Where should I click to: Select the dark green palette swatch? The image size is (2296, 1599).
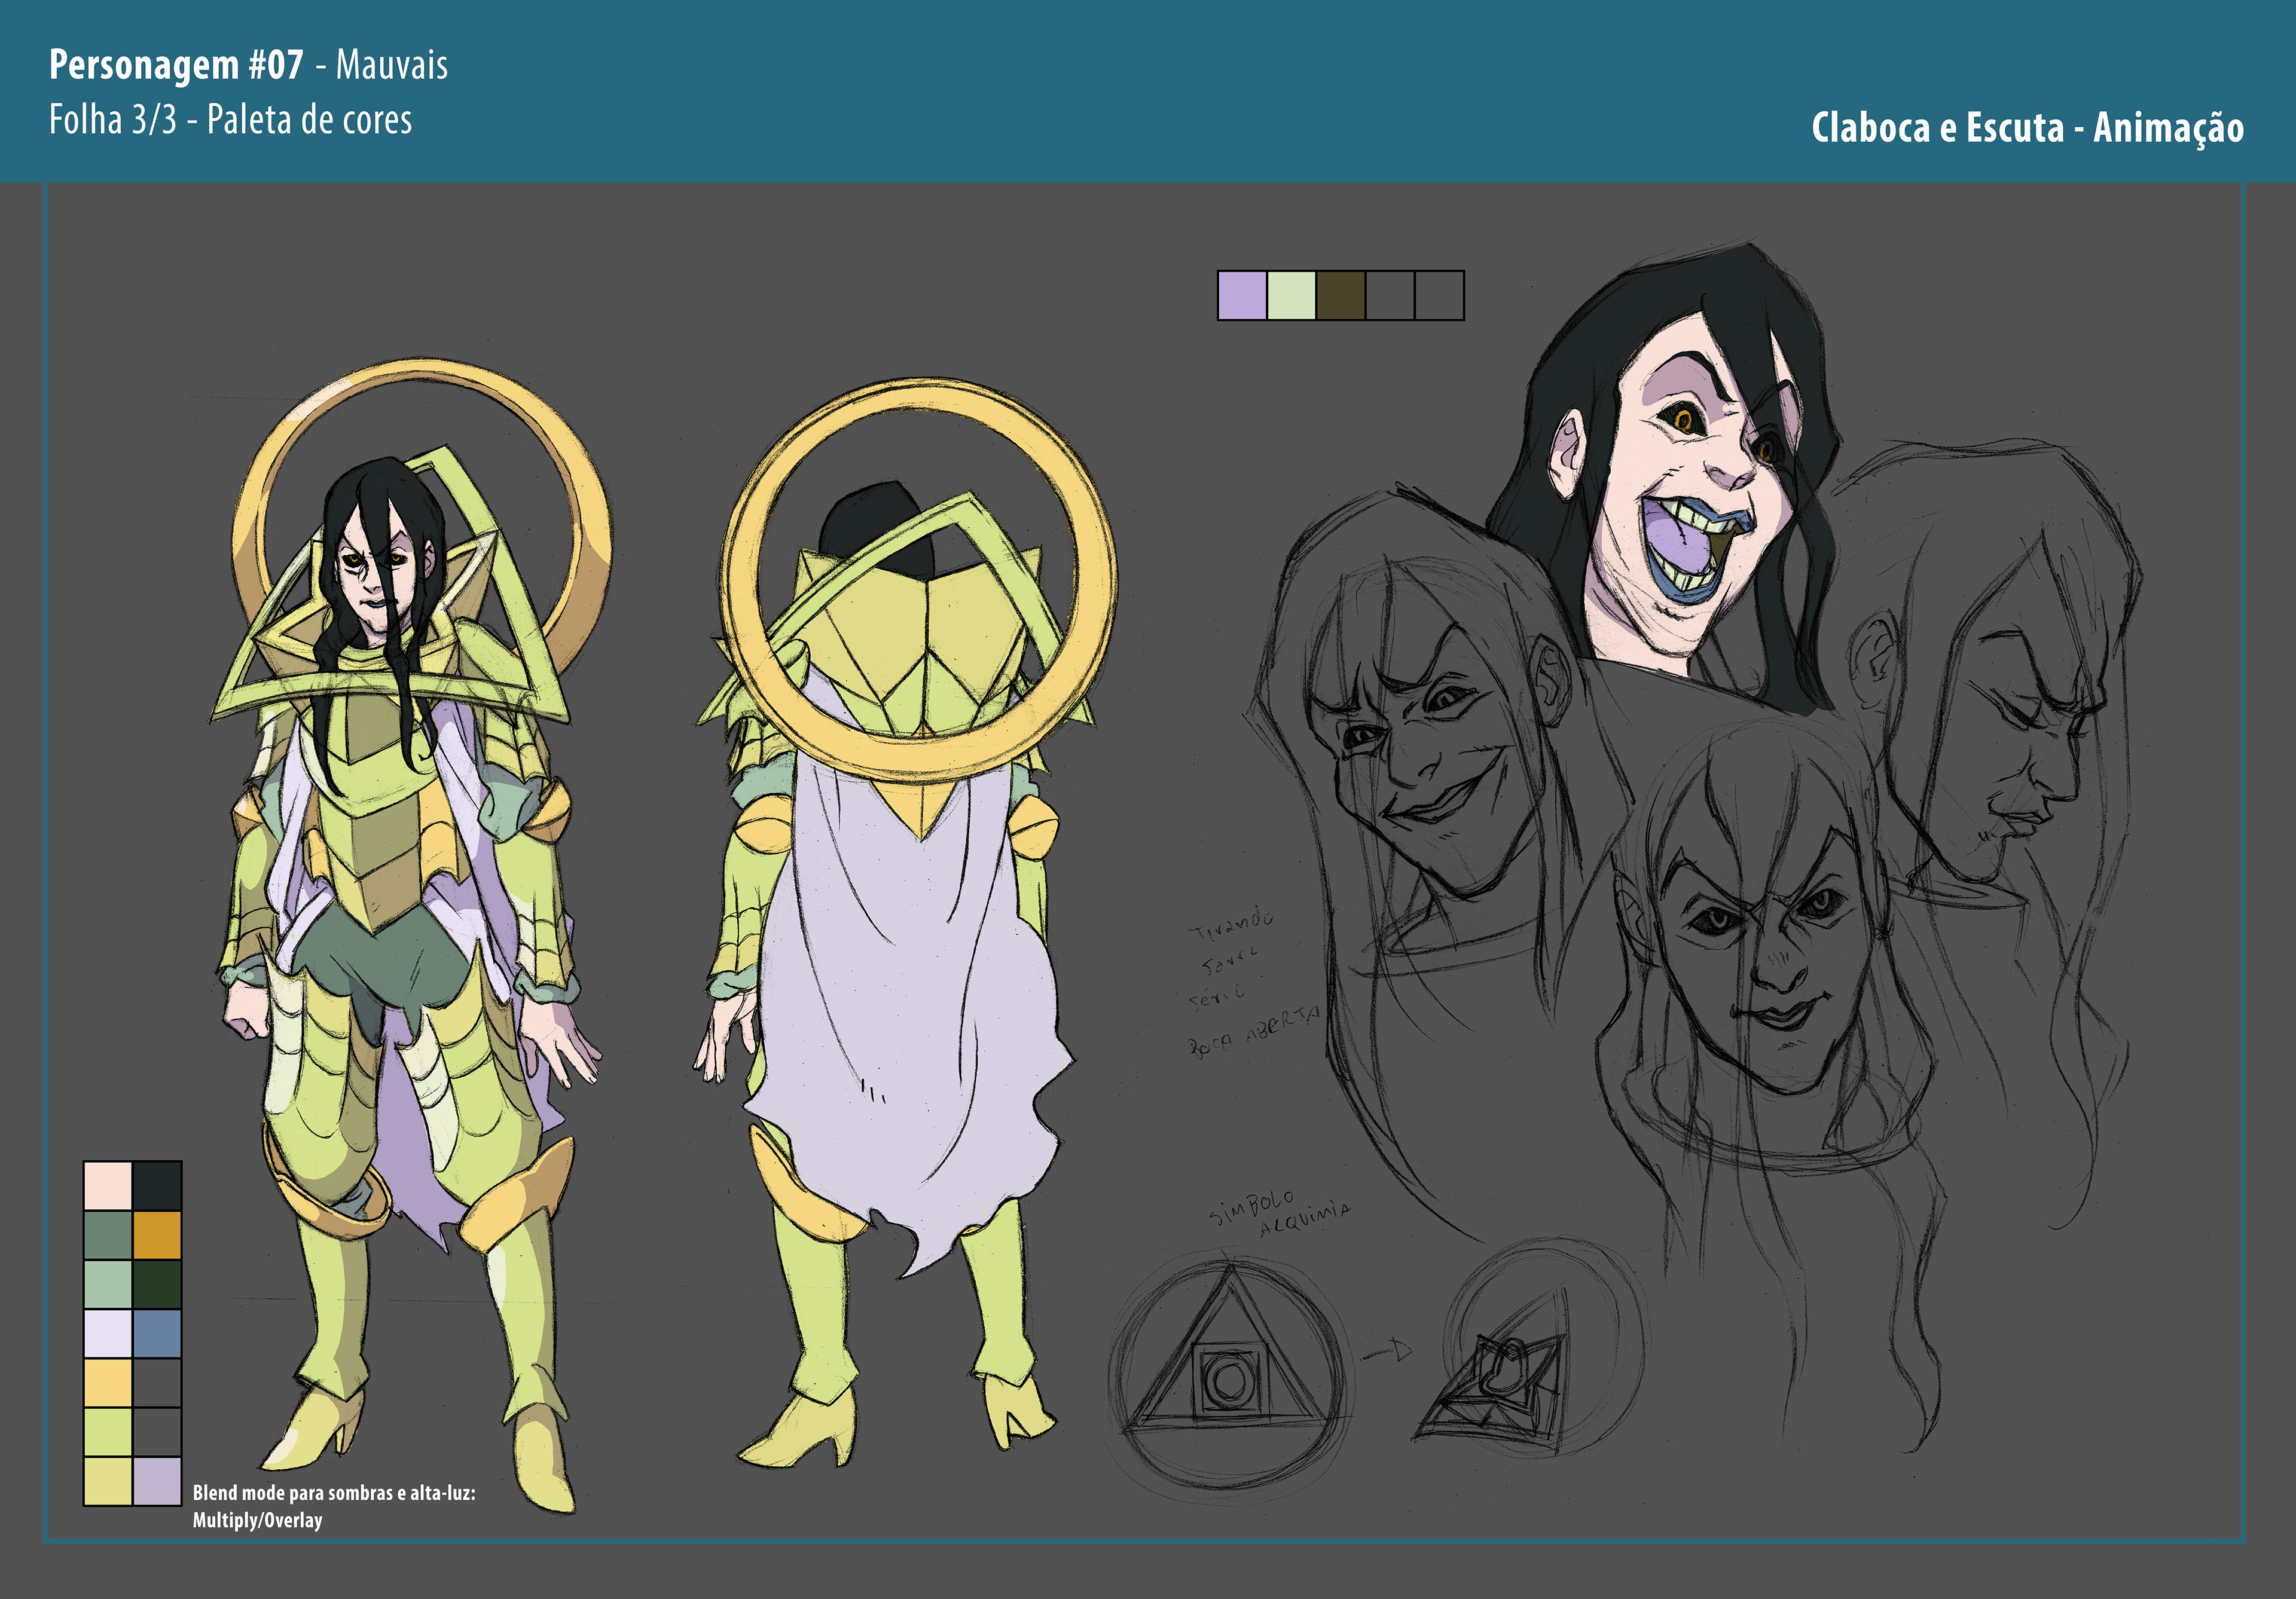[157, 1284]
